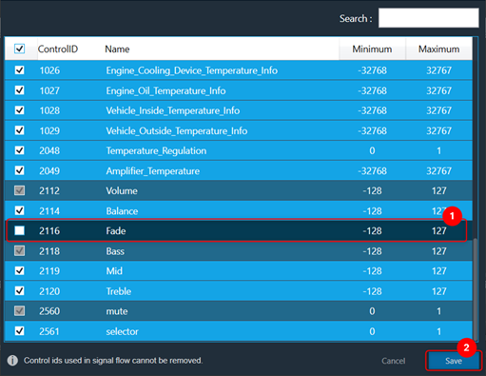Viewport: 486px width, 376px height.
Task: Save the control ID selection
Action: tap(454, 361)
